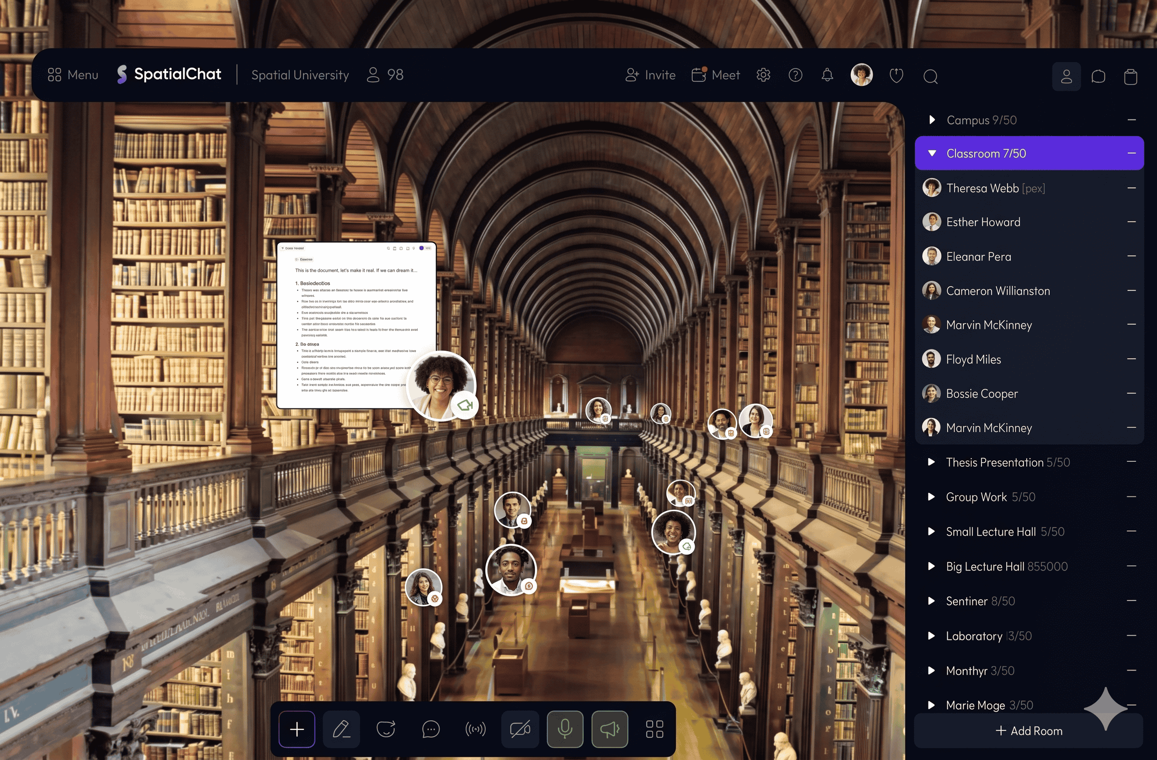Open the chat message icon in toolbar

(x=431, y=729)
